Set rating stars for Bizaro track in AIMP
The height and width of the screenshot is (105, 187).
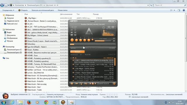(x=109, y=75)
